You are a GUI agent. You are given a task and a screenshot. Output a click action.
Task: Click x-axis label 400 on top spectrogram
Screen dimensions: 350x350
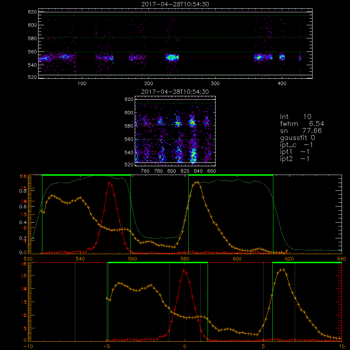(282, 84)
